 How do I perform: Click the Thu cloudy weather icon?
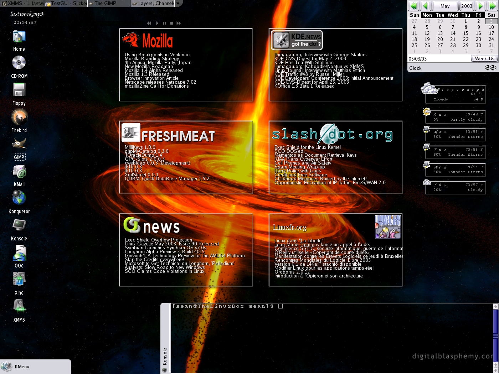point(427,182)
